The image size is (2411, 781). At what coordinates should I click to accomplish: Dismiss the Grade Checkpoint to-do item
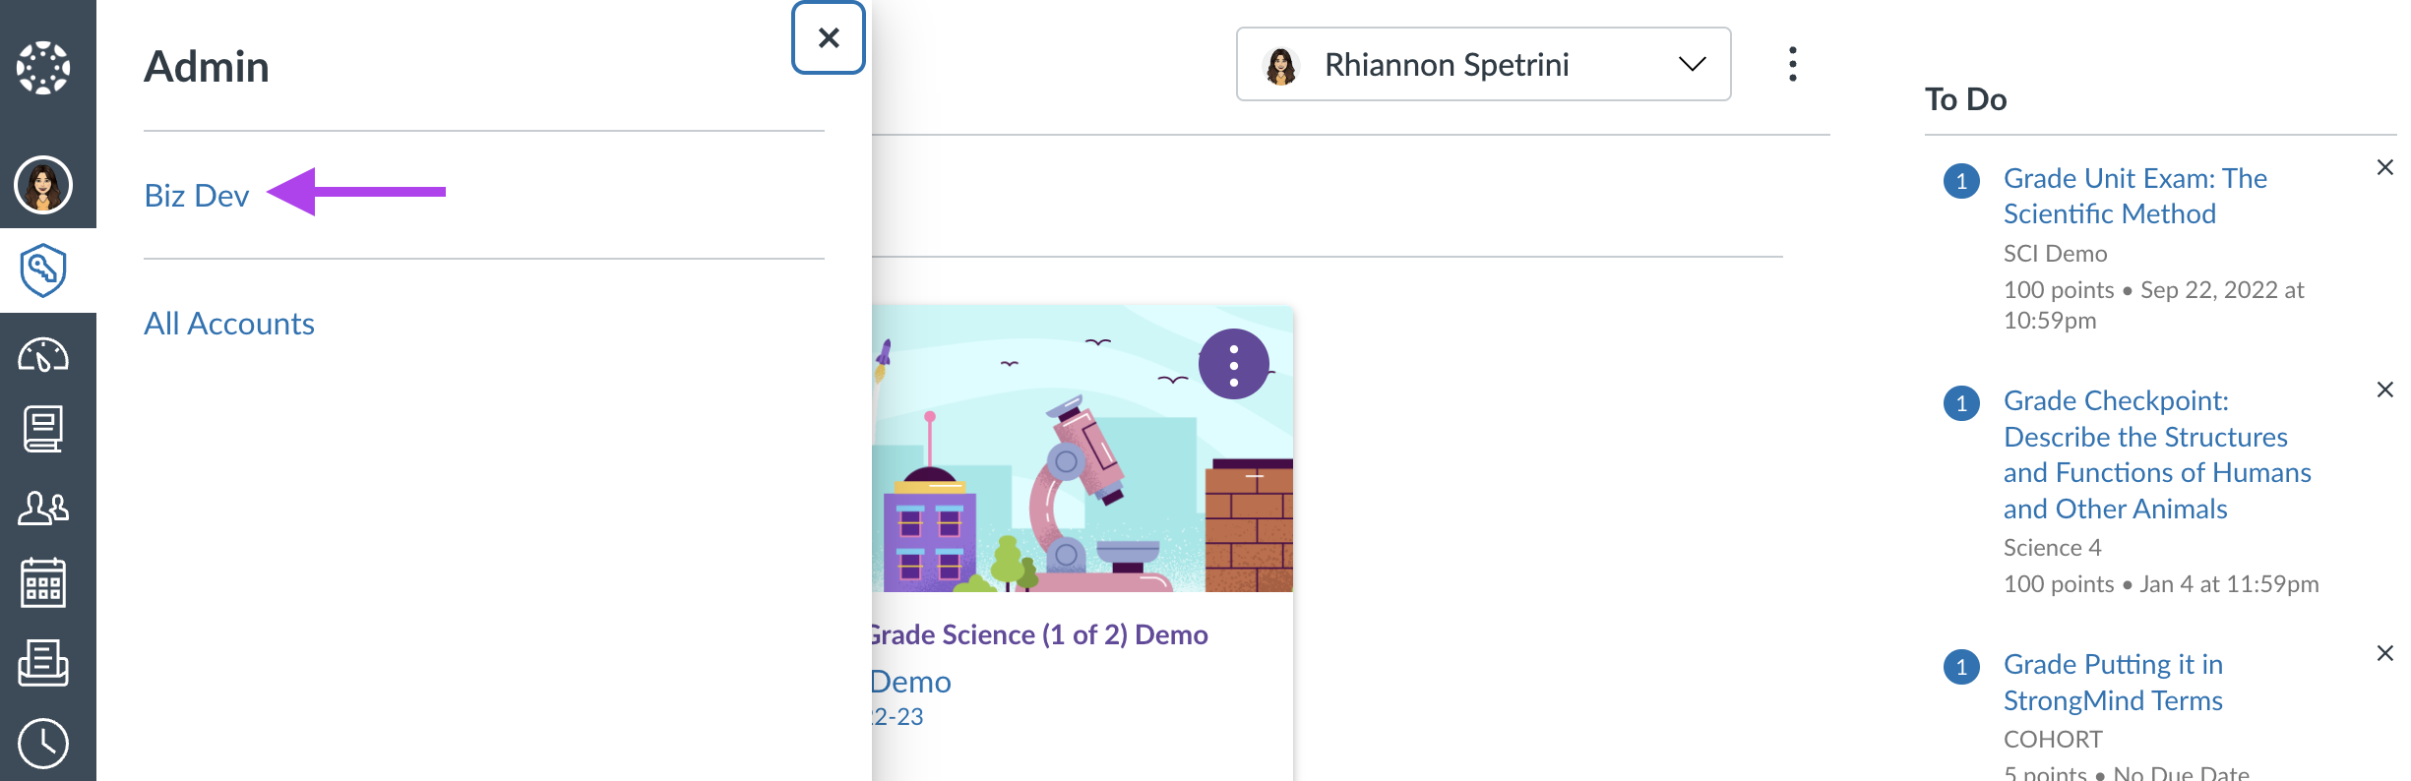click(x=2384, y=390)
